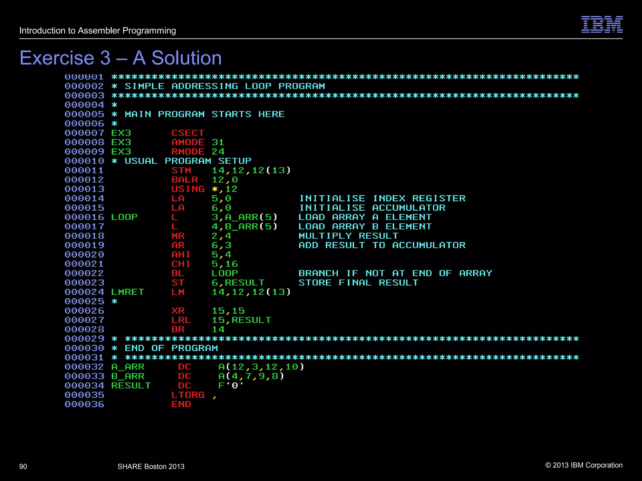Select the BALR instruction
The image size is (642, 481).
185,180
